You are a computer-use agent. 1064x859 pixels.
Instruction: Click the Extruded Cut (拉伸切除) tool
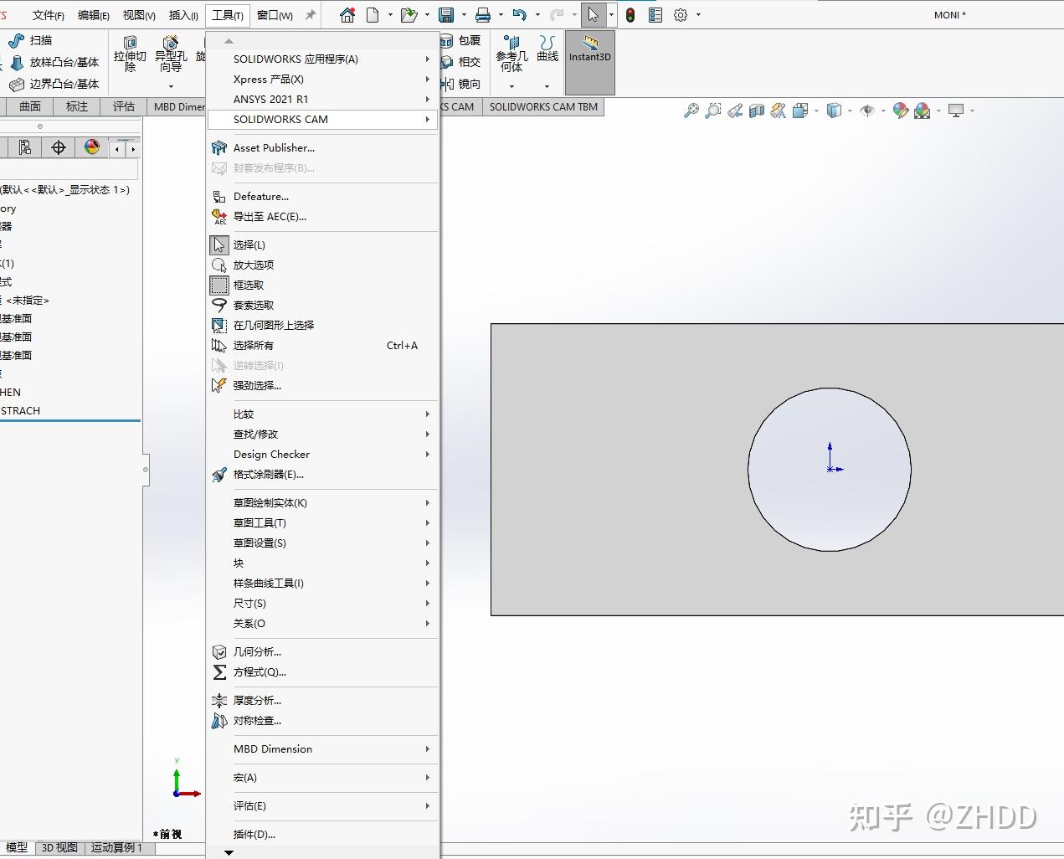tap(130, 54)
